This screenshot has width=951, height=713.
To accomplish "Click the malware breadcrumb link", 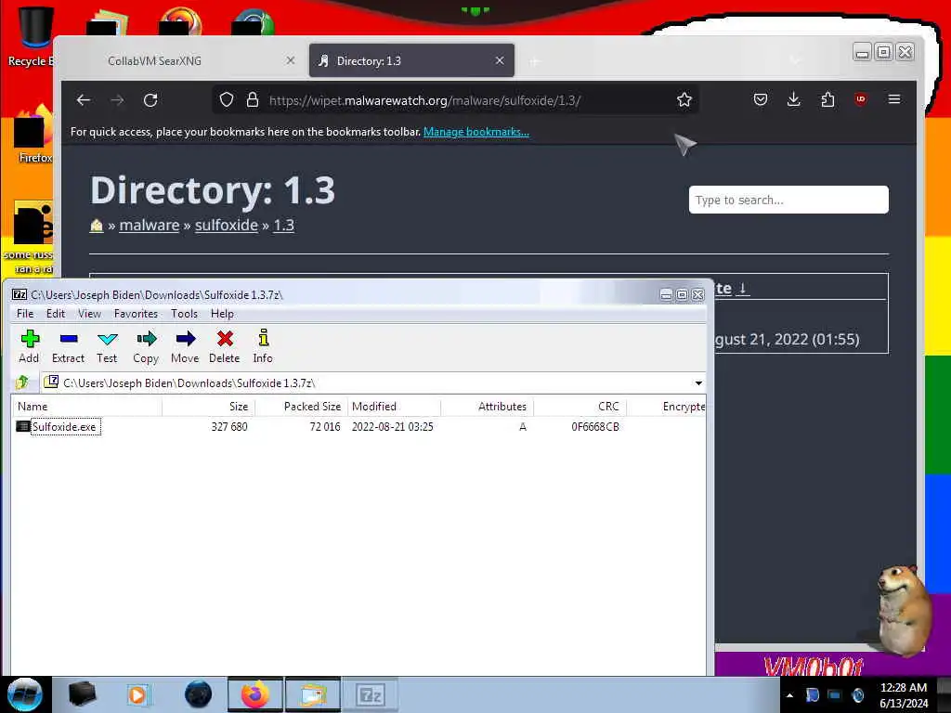I will click(150, 225).
